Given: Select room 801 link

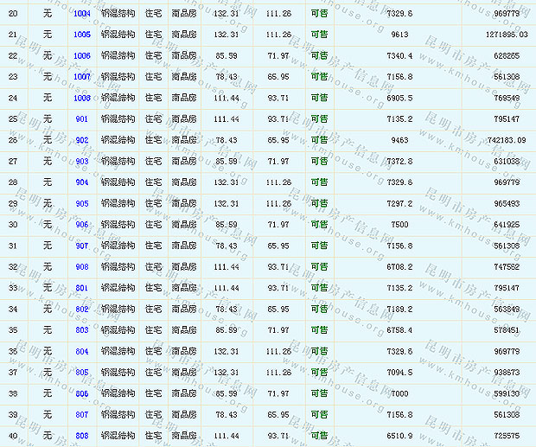Looking at the screenshot, I should [x=82, y=288].
